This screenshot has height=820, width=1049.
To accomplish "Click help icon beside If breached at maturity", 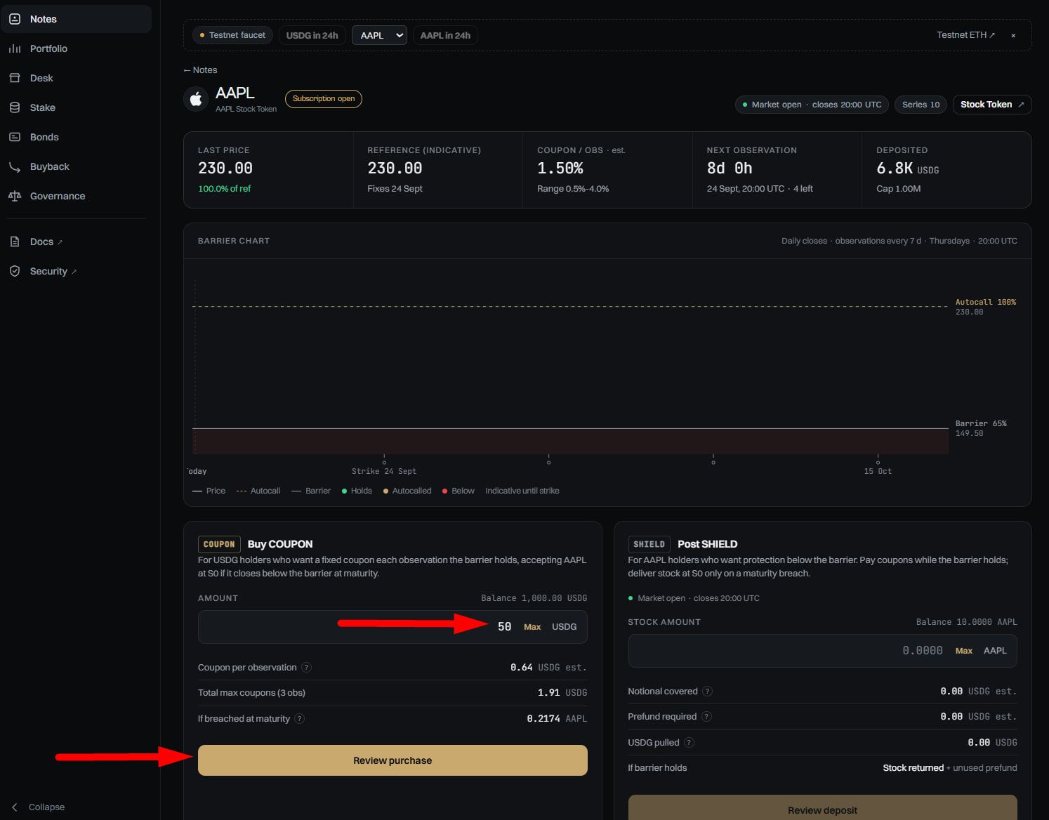I will pos(300,719).
